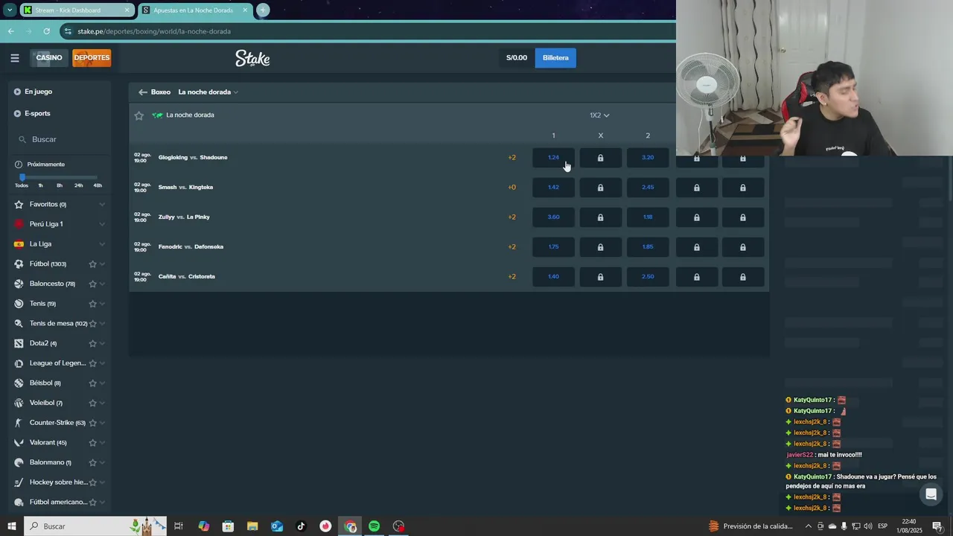953x536 pixels.
Task: Click the Counter-Strike game icon
Action: [19, 423]
